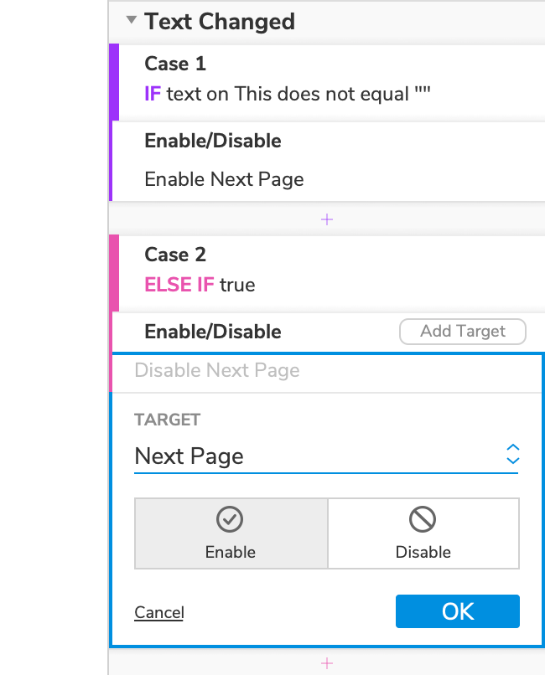Click the Enable Next Page action row

point(224,179)
